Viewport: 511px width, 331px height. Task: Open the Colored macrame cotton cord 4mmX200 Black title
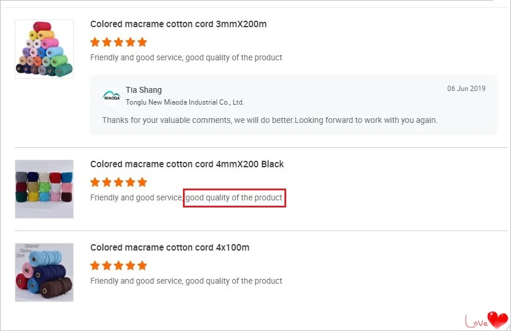pyautogui.click(x=187, y=164)
